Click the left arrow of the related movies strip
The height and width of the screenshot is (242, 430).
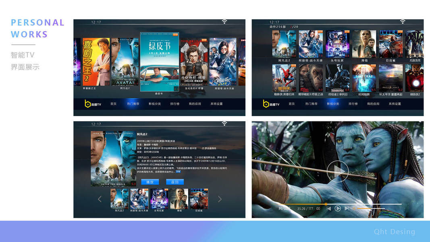[x=100, y=199]
